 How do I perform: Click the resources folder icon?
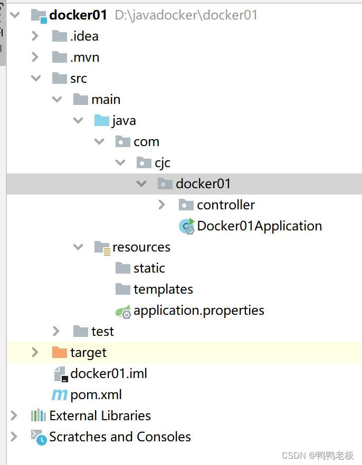coord(102,247)
